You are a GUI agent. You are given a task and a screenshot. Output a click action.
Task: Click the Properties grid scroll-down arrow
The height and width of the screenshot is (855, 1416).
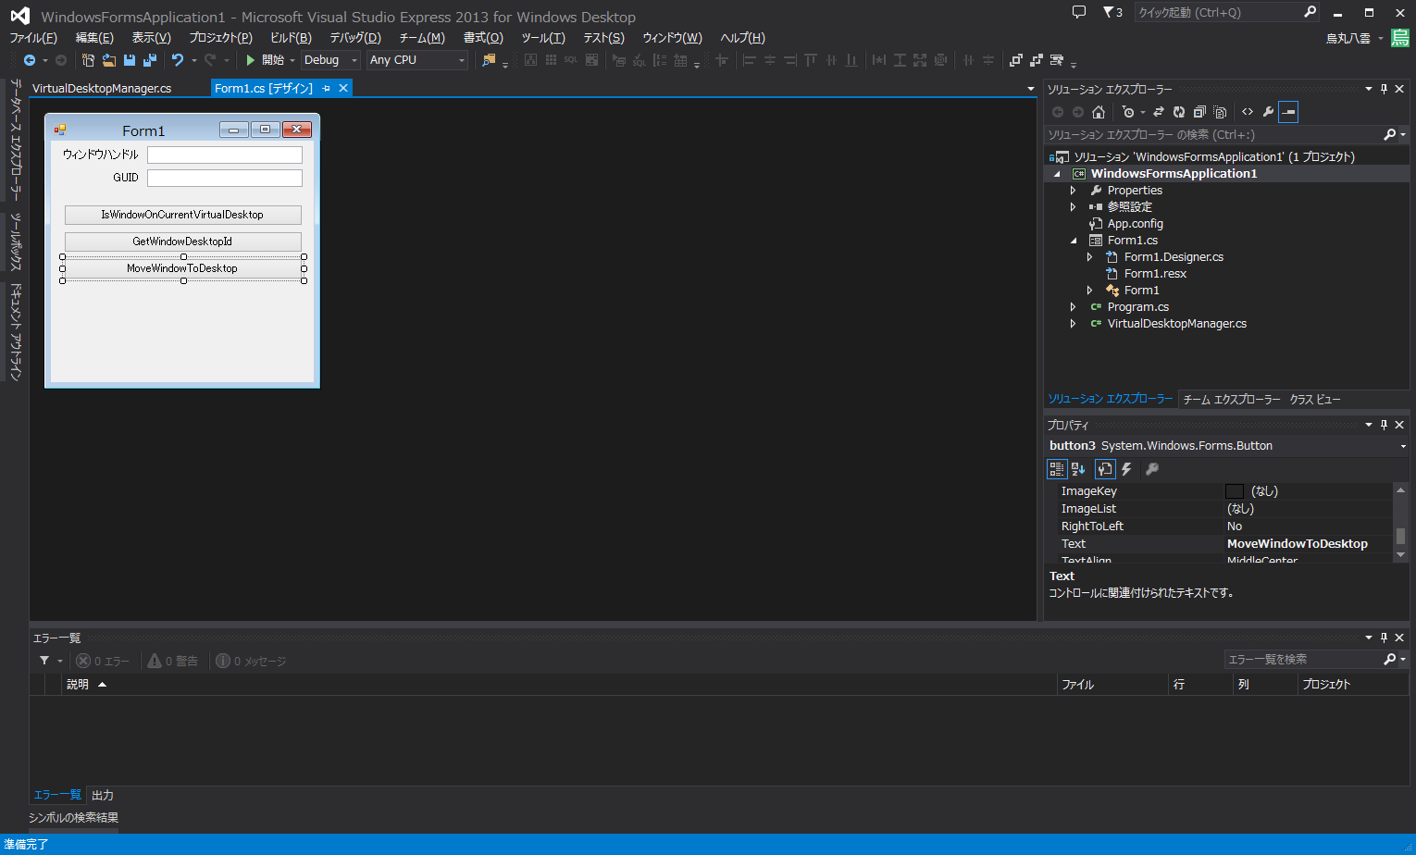[x=1400, y=554]
